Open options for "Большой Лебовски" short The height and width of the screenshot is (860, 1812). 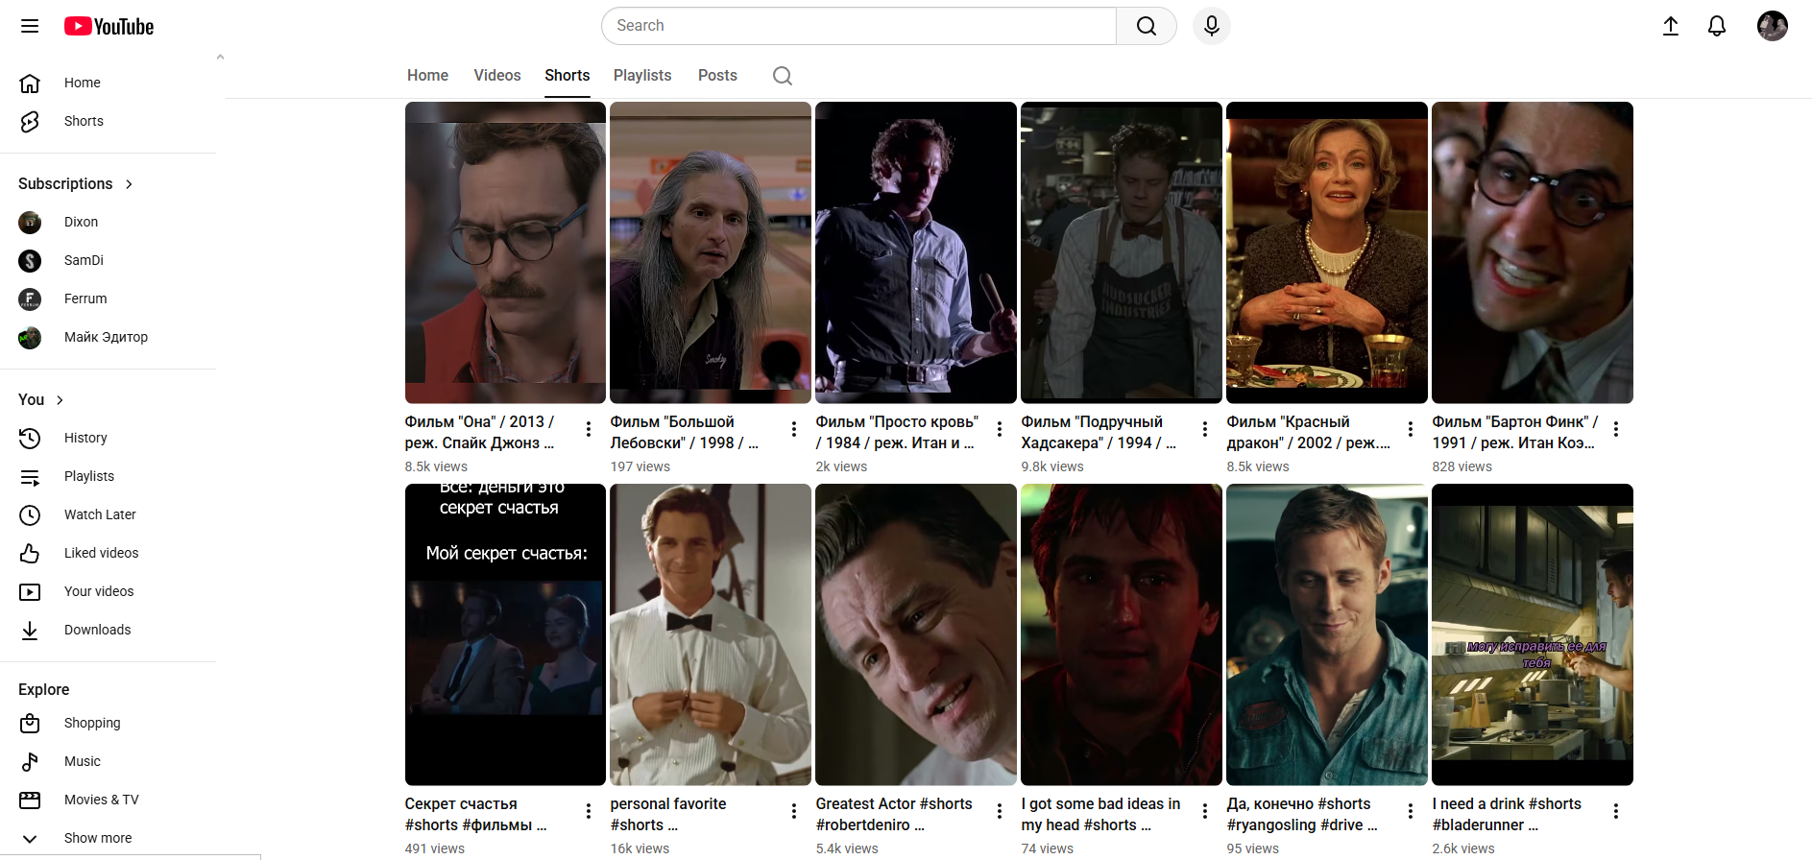(x=794, y=429)
